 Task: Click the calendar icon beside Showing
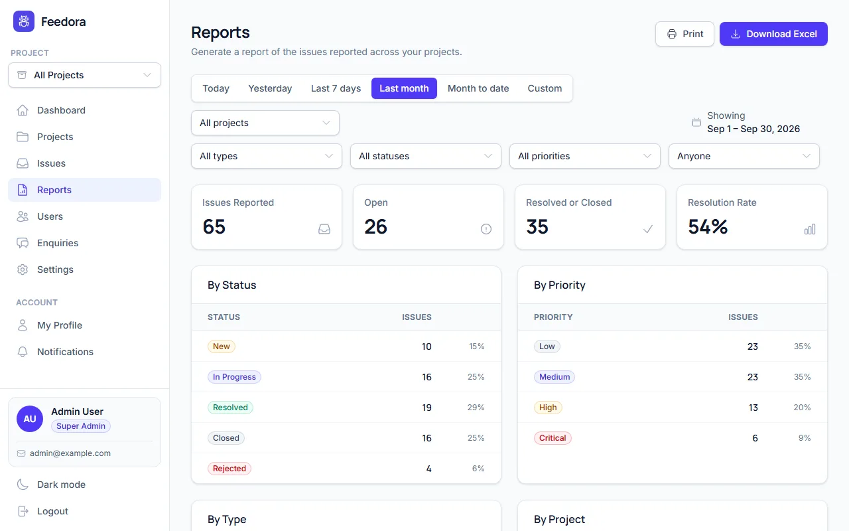[696, 122]
